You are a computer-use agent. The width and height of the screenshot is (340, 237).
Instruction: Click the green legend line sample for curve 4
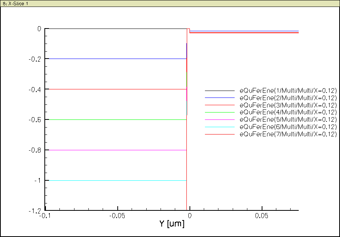click(220, 112)
